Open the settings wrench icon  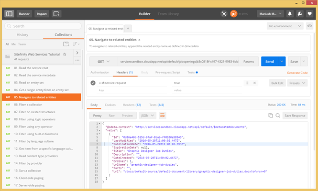tap(300, 14)
